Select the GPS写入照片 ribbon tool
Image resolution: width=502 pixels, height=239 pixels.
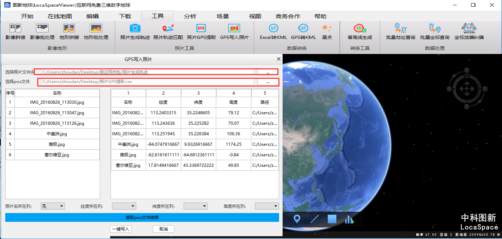tap(234, 32)
